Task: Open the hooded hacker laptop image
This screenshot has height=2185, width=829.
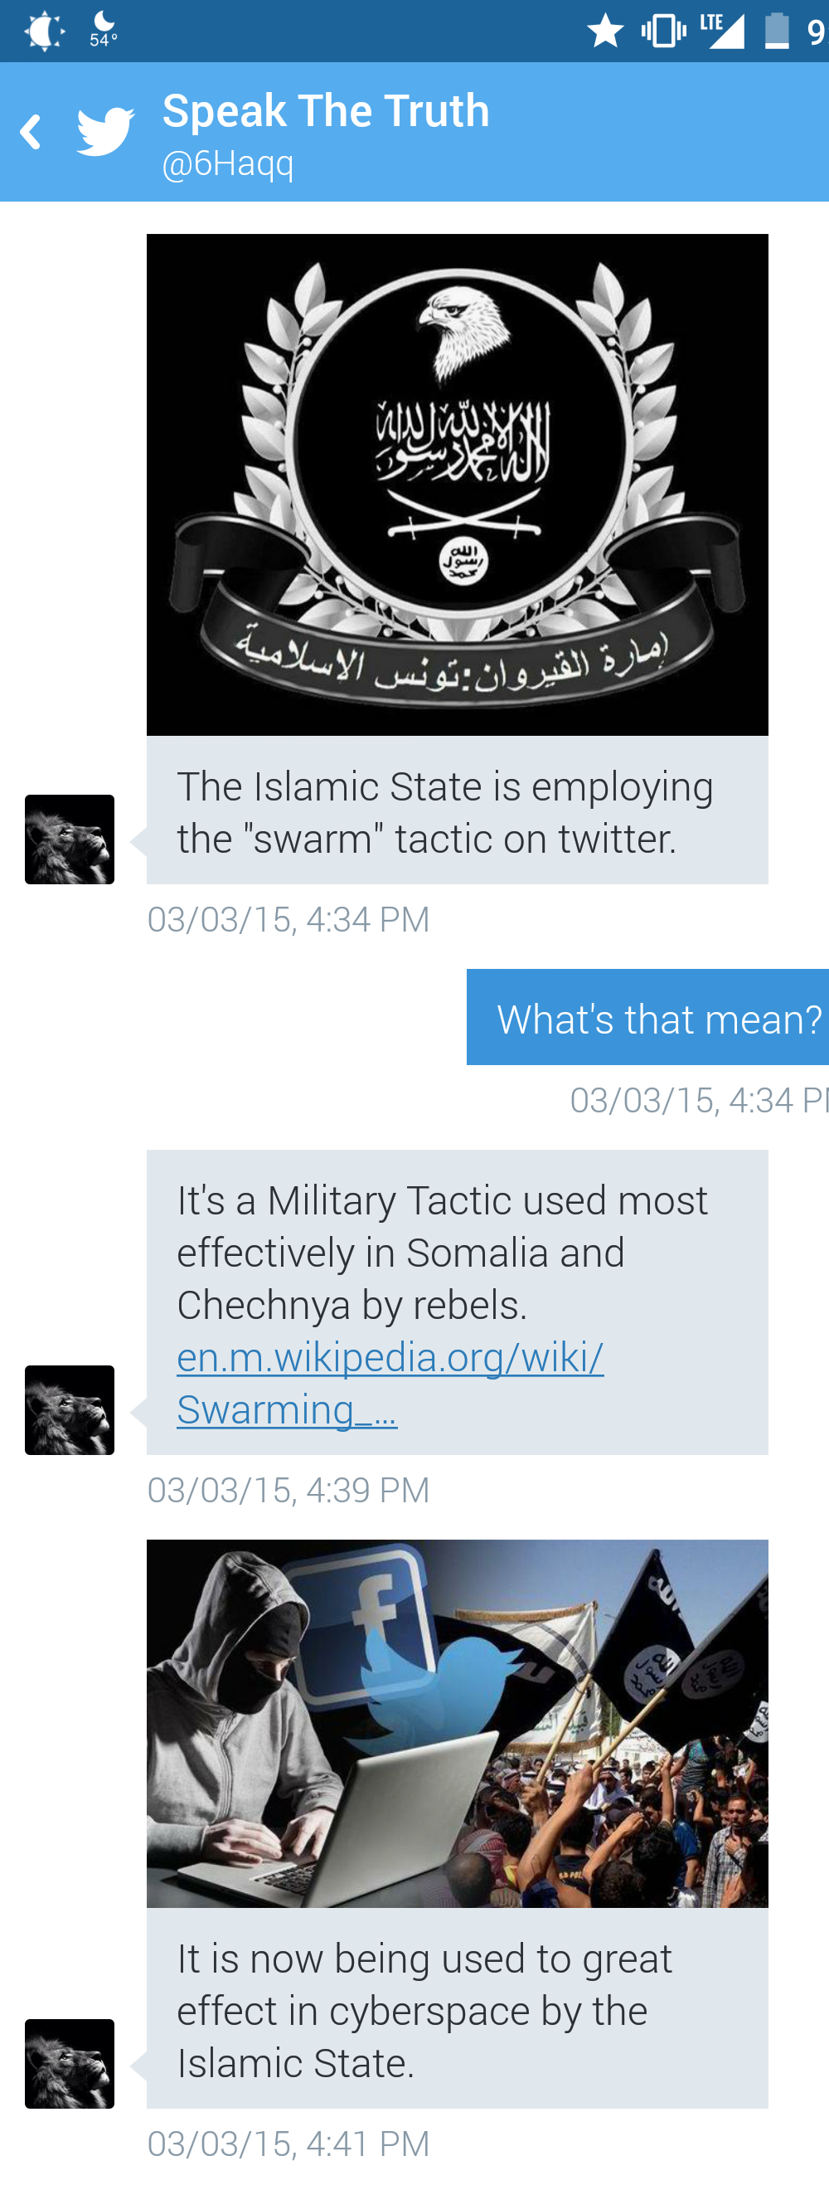Action: point(458,1724)
